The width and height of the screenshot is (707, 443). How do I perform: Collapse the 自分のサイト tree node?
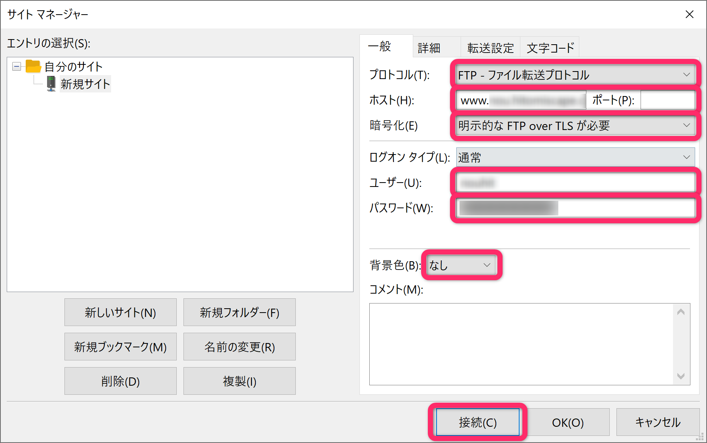coord(16,66)
